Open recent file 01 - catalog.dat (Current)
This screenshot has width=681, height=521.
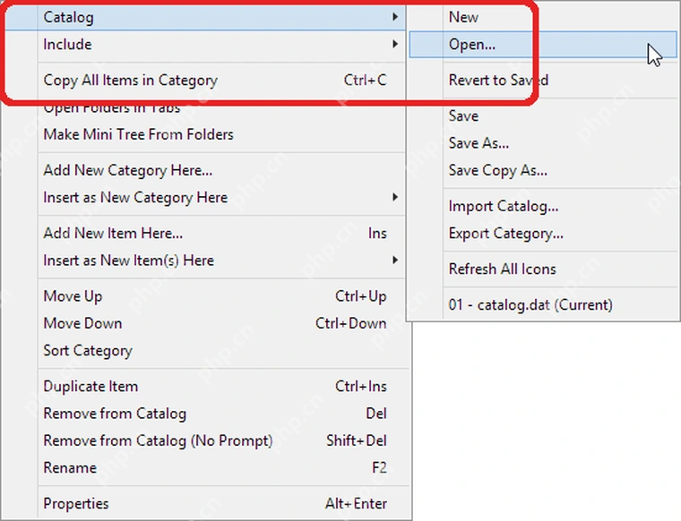click(543, 305)
